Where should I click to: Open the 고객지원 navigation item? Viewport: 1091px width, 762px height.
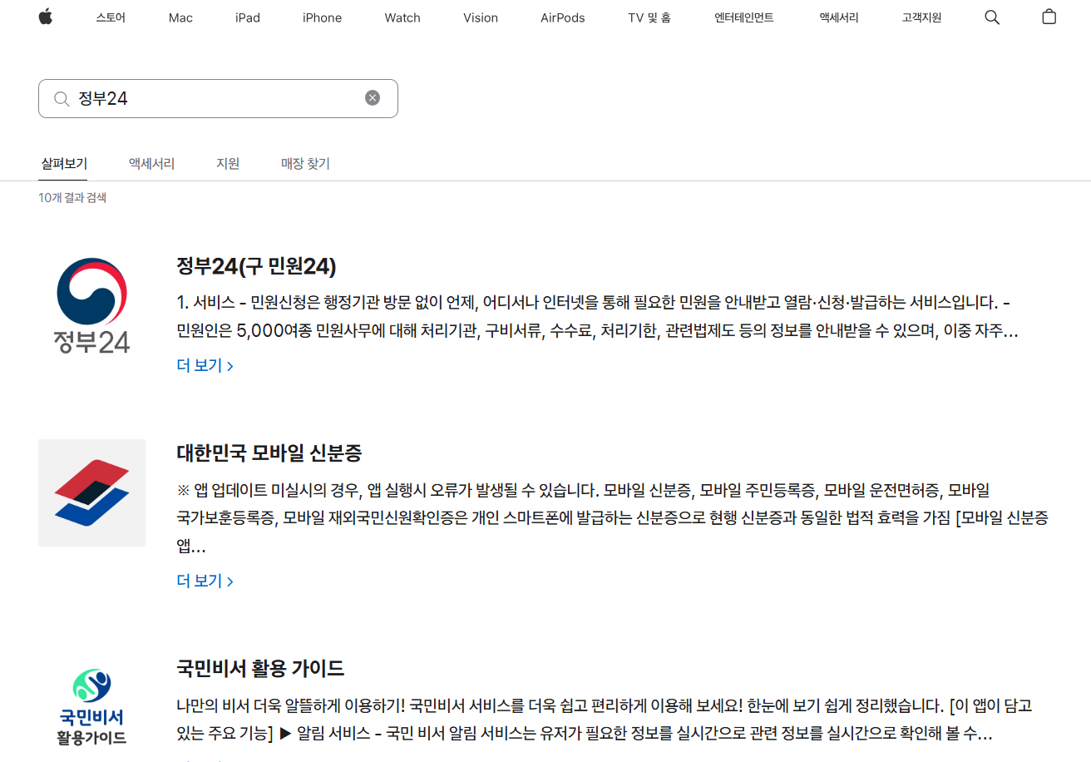[x=920, y=17]
